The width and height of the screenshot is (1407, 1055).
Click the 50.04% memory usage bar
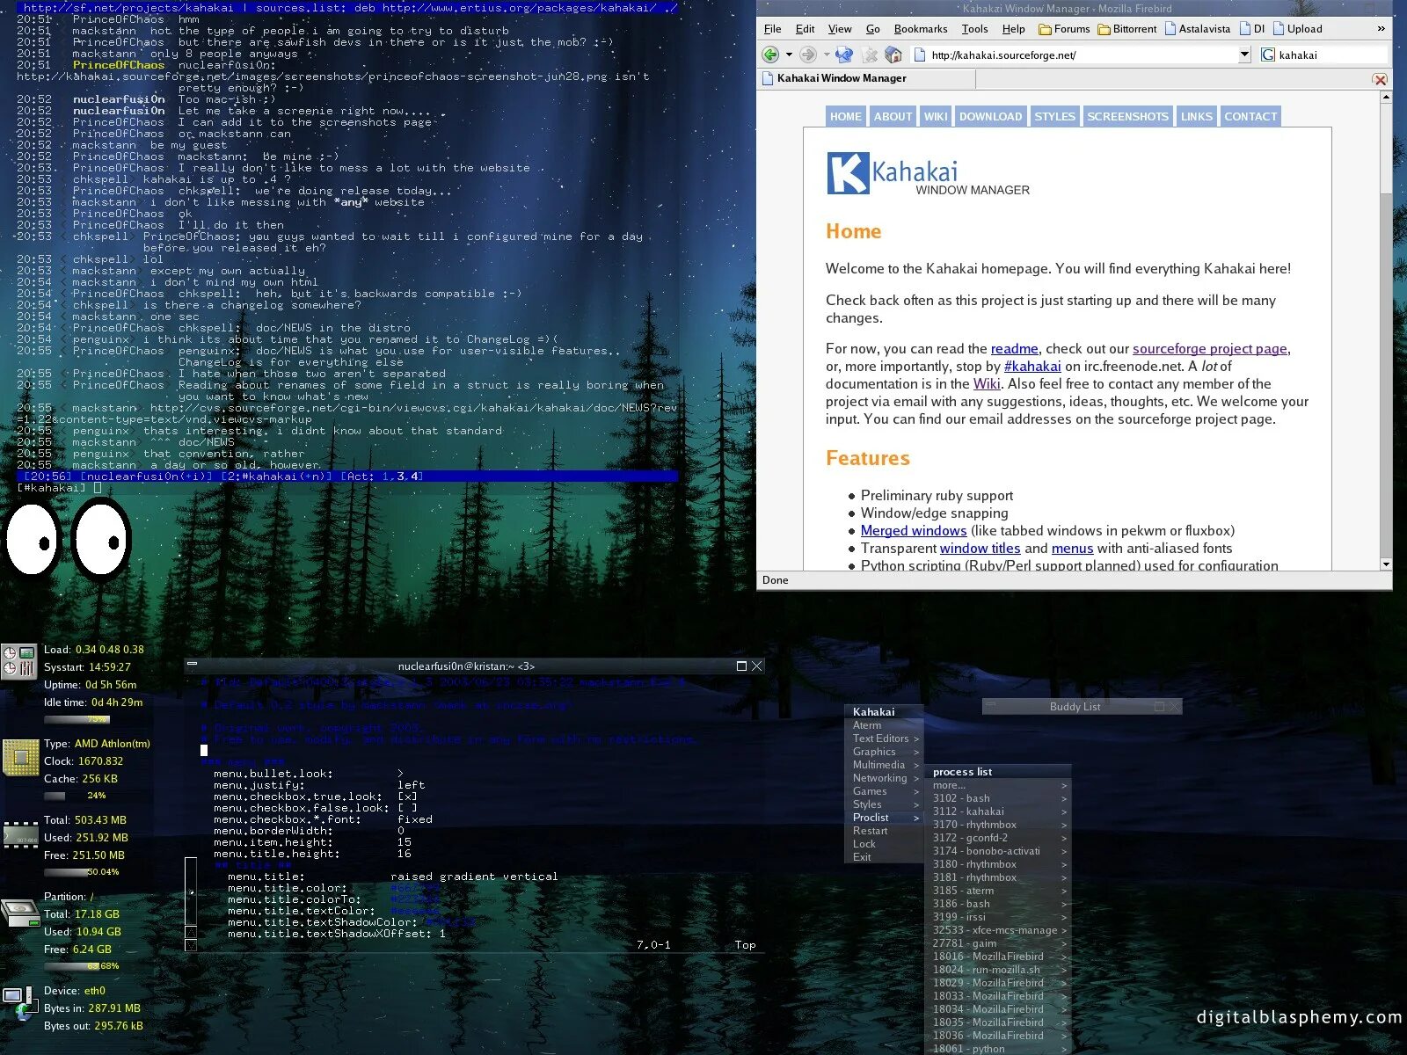pyautogui.click(x=82, y=872)
